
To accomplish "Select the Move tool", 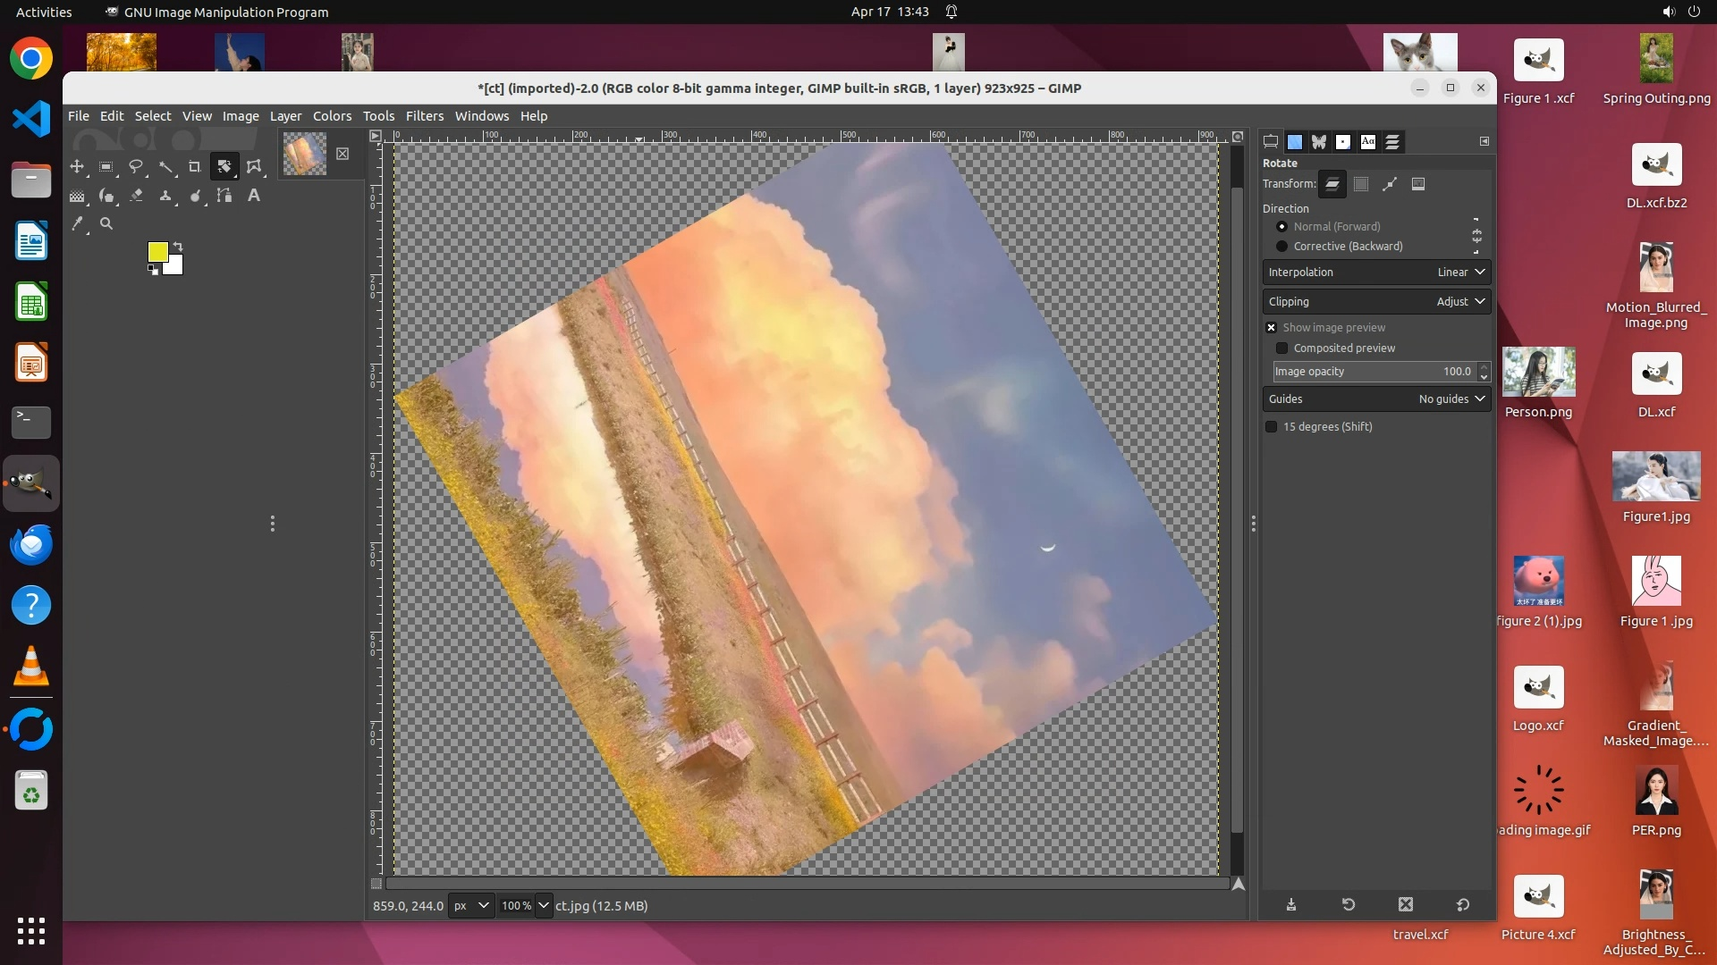I will 77,166.
